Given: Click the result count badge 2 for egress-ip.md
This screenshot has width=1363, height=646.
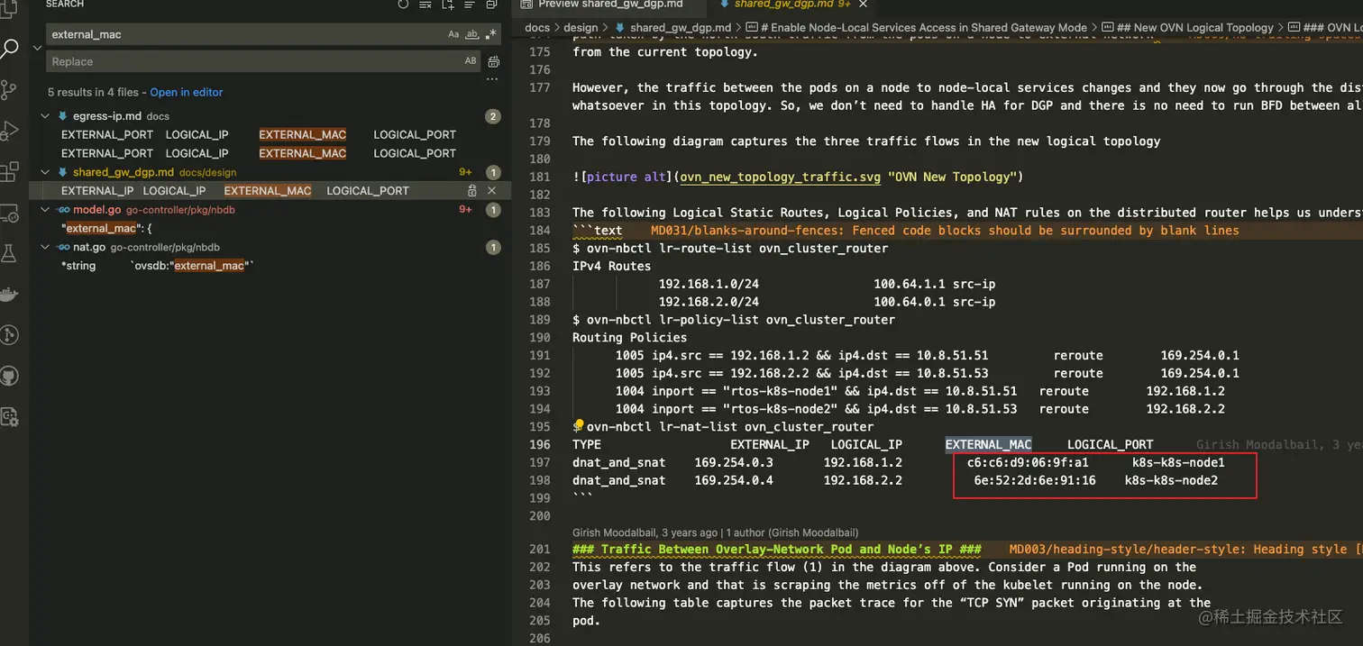Looking at the screenshot, I should point(492,116).
